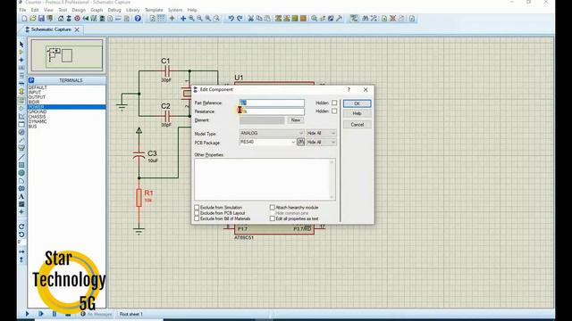572x321 pixels.
Task: Open the File menu
Action: [x=22, y=10]
